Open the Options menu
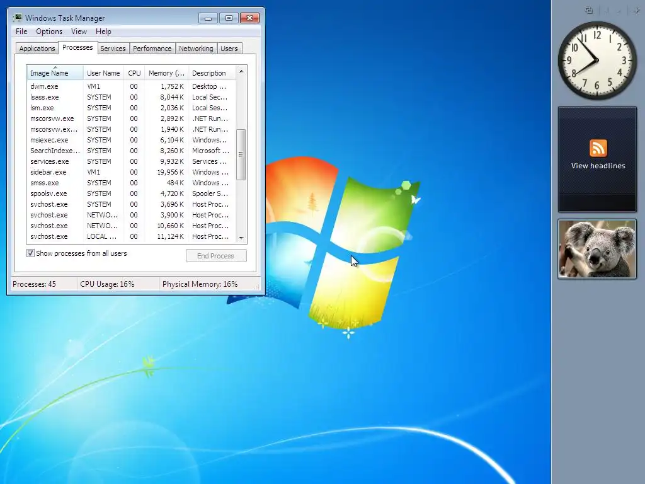This screenshot has height=484, width=645. (49, 32)
